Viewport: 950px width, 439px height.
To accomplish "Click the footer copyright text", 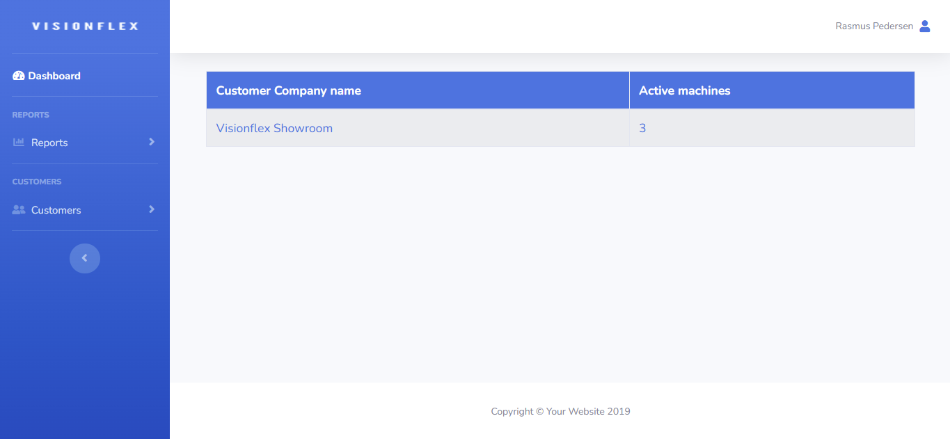I will (560, 411).
